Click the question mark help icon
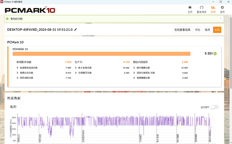Viewport: 232px width, 144px height. coord(220,19)
